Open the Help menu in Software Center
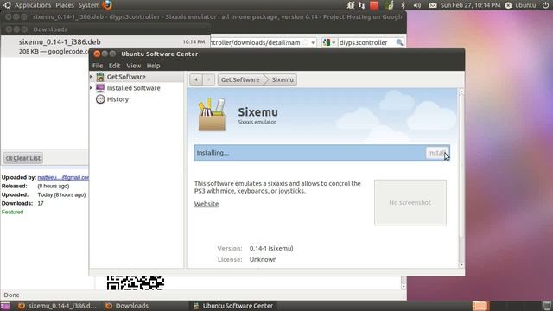 (x=154, y=66)
